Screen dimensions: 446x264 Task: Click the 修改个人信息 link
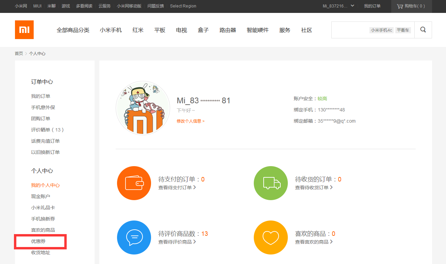coord(191,121)
